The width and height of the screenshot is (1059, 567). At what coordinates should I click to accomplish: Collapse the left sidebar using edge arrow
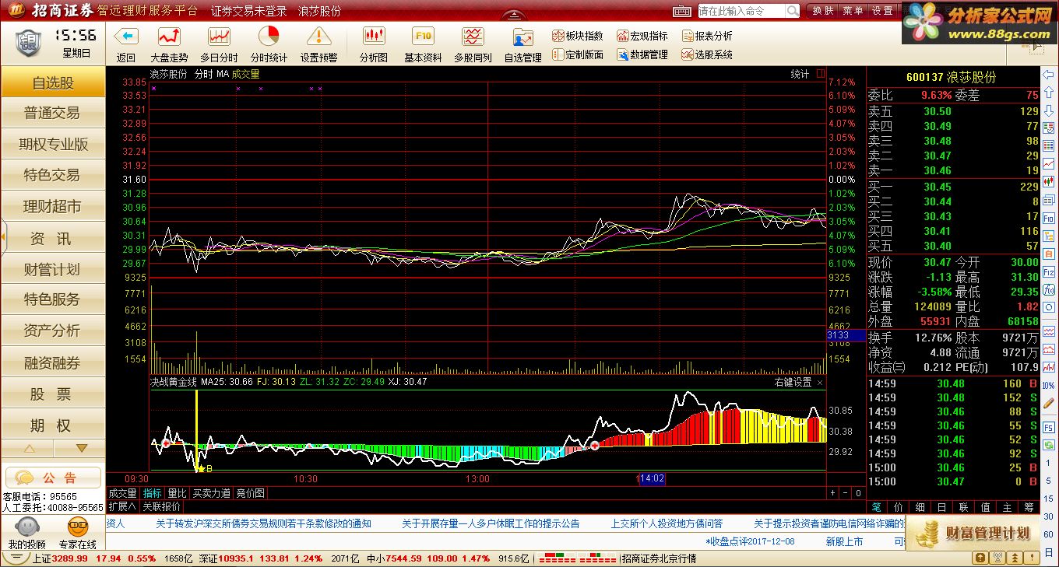click(x=3, y=236)
